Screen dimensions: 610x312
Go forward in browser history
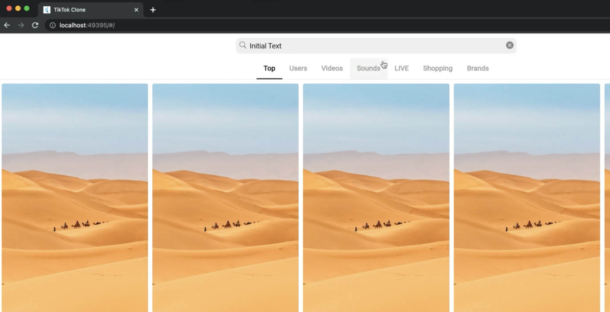pos(21,25)
